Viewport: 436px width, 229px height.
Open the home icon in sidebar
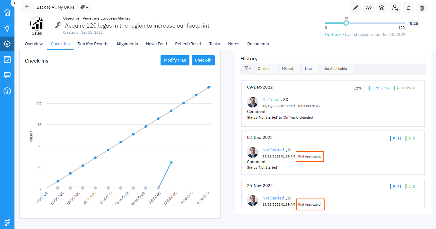point(7,13)
